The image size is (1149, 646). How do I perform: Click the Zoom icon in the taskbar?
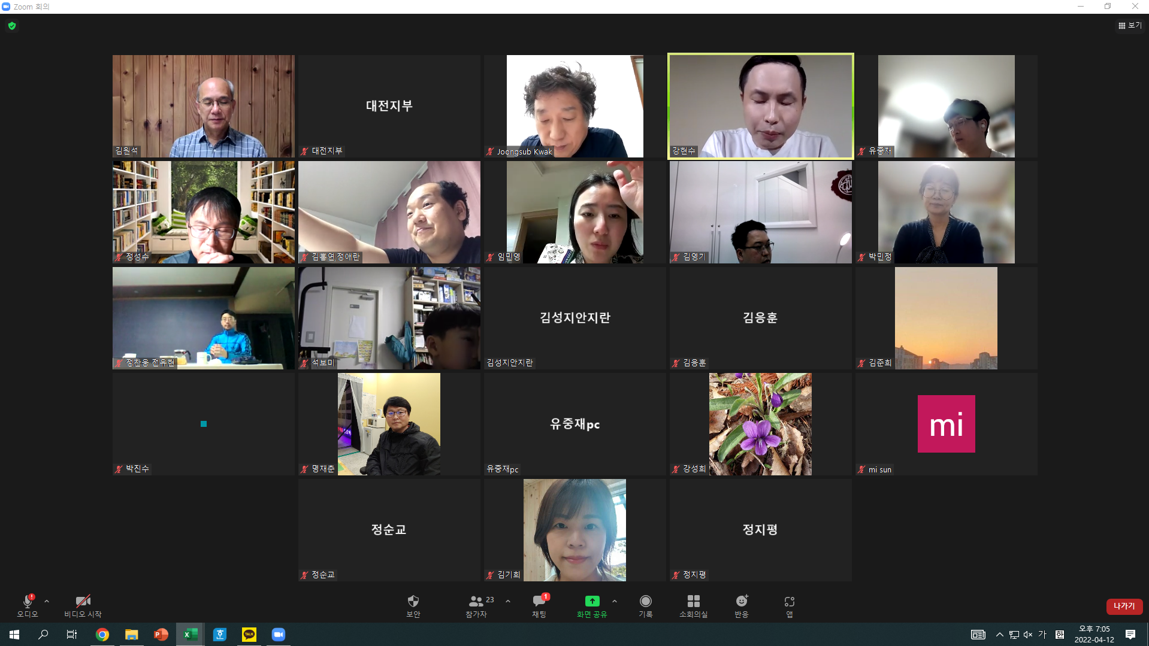click(x=279, y=635)
